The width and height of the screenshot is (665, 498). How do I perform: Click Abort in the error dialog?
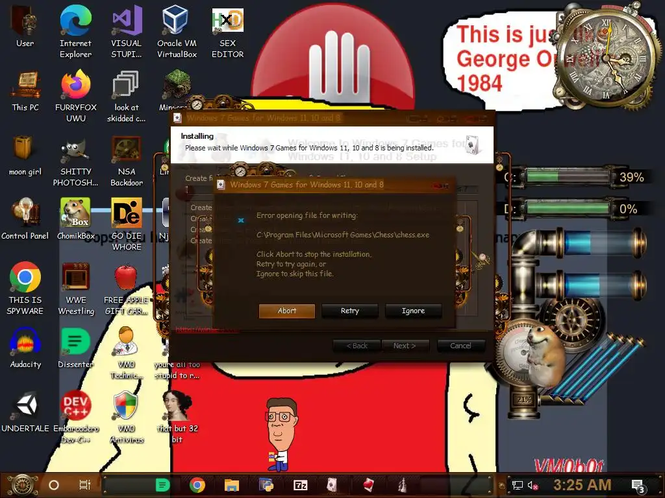point(286,311)
